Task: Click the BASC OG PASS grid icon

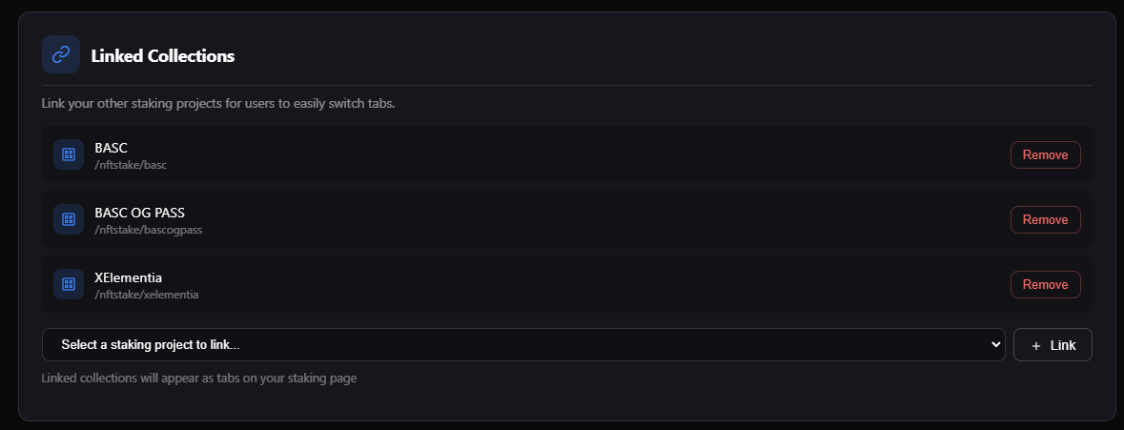Action: pos(69,219)
